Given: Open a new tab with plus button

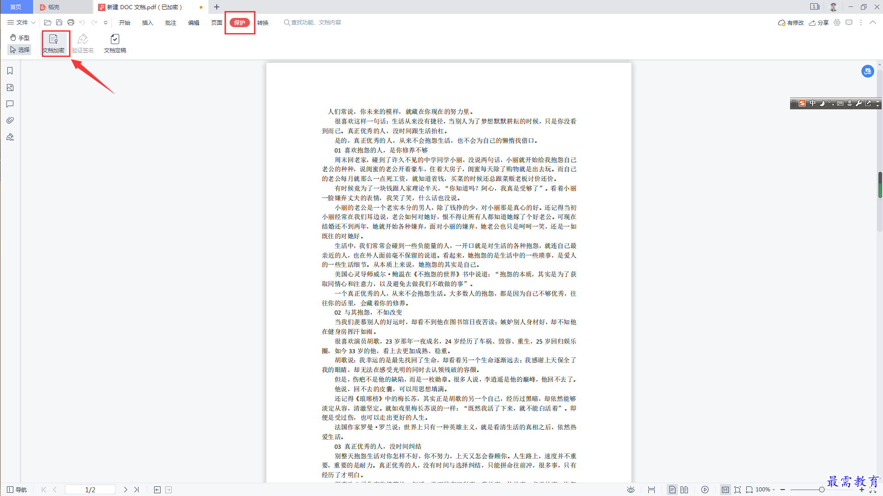Looking at the screenshot, I should (217, 7).
